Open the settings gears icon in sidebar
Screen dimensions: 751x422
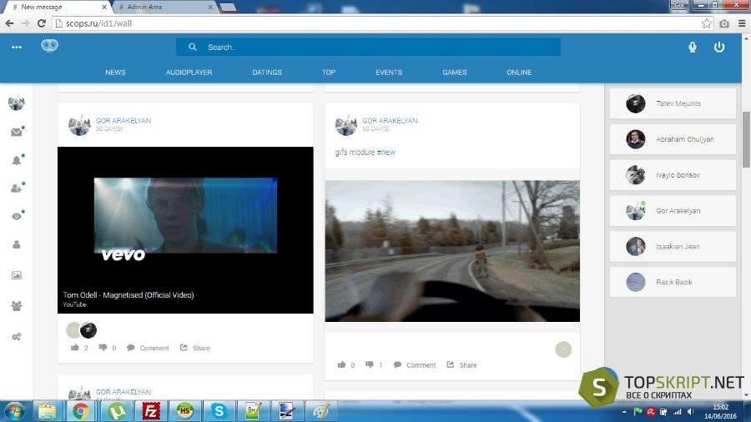17,337
